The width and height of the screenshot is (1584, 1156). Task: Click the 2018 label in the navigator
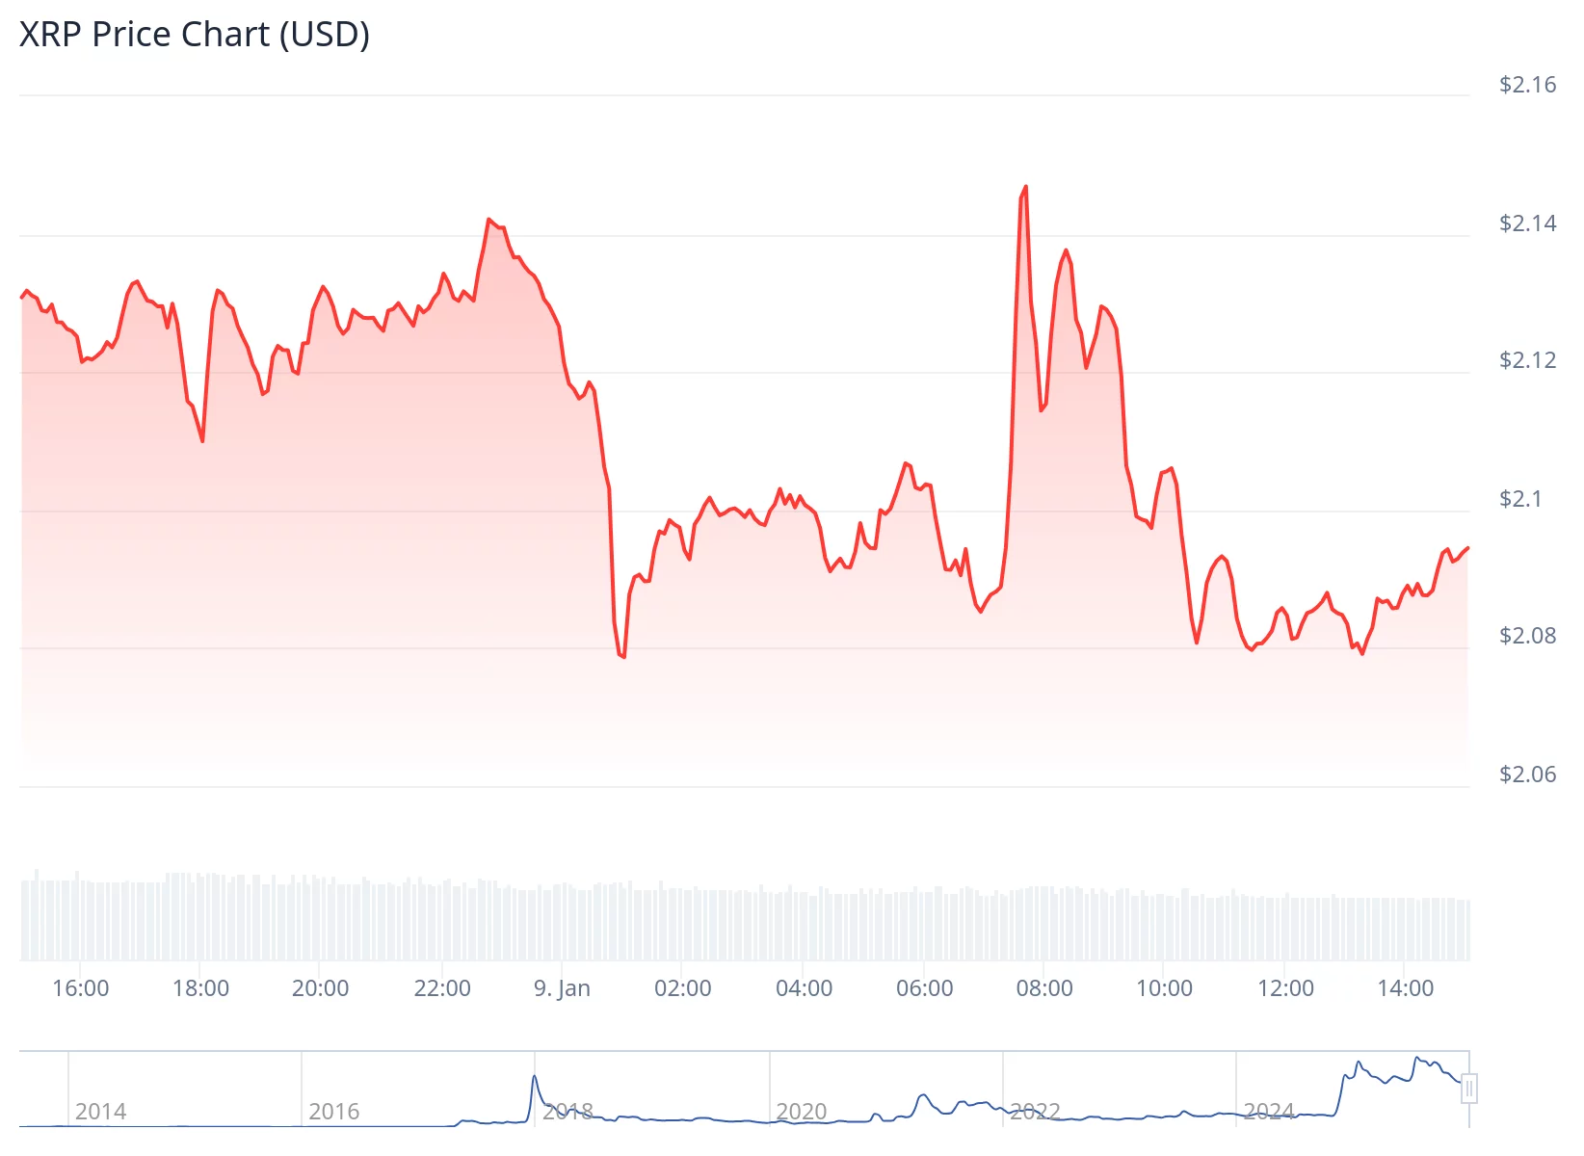[x=568, y=1112]
